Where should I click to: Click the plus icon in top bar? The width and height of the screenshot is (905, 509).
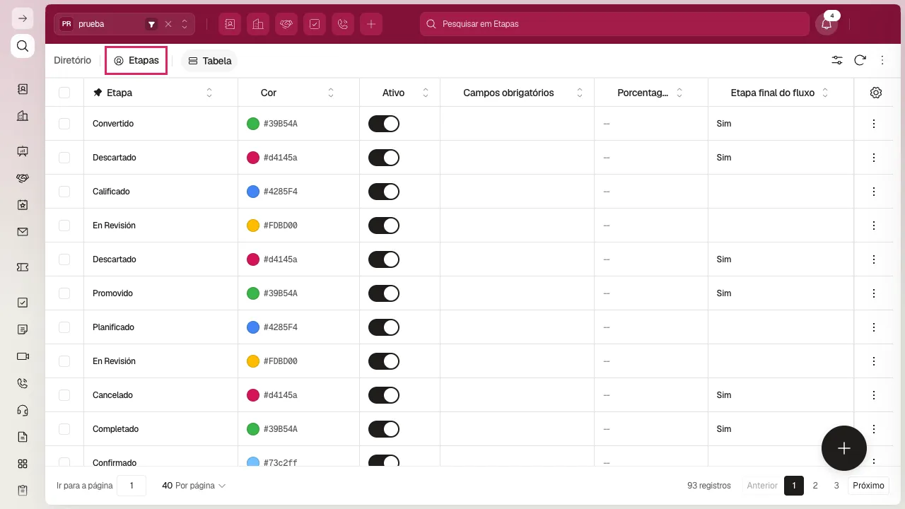371,24
